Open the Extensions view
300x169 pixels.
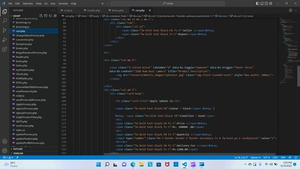tap(5, 49)
